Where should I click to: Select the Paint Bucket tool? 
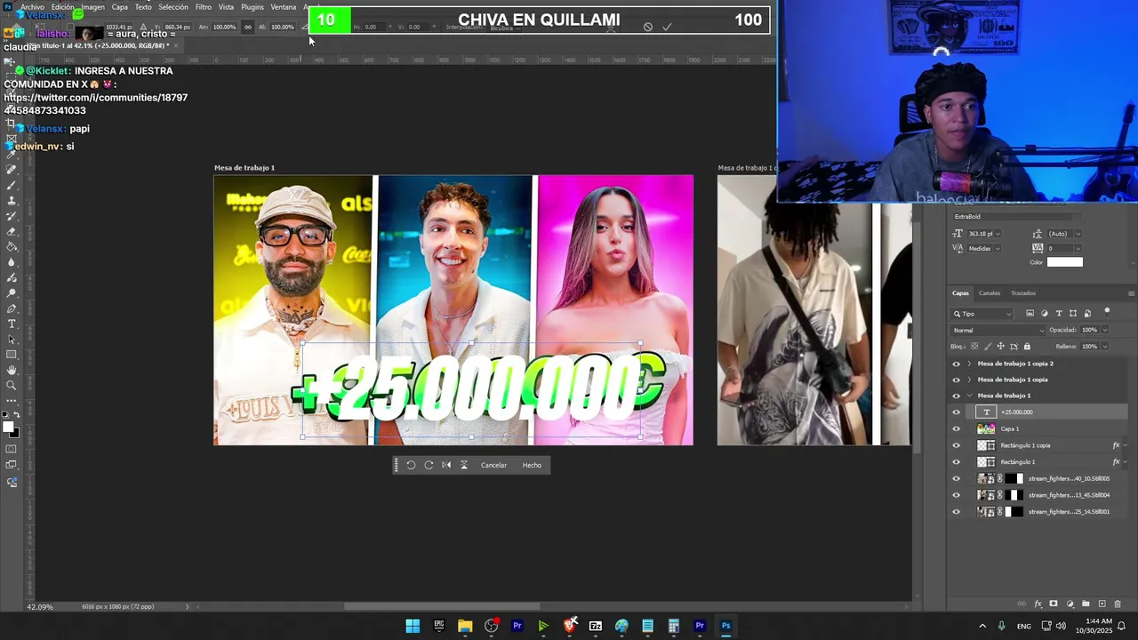point(12,246)
